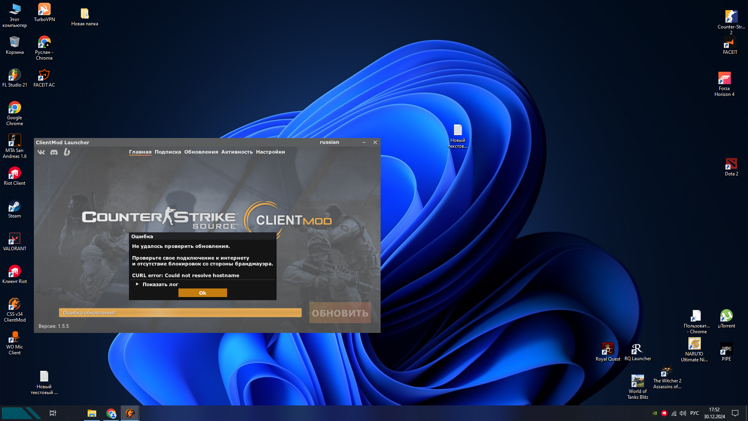
Task: Switch to the Подписка tab
Action: 168,152
